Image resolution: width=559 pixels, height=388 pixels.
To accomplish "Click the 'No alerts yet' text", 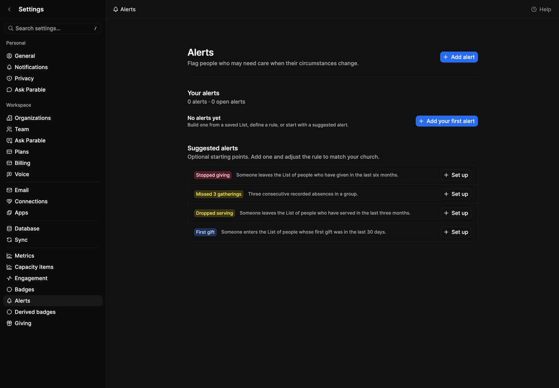I will (204, 118).
